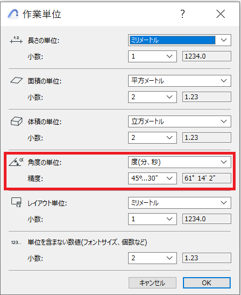Click the length unit ruler icon
The width and height of the screenshot is (241, 295).
[x=16, y=40]
